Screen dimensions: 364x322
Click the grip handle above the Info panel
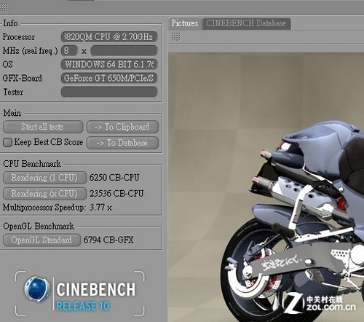click(4, 8)
